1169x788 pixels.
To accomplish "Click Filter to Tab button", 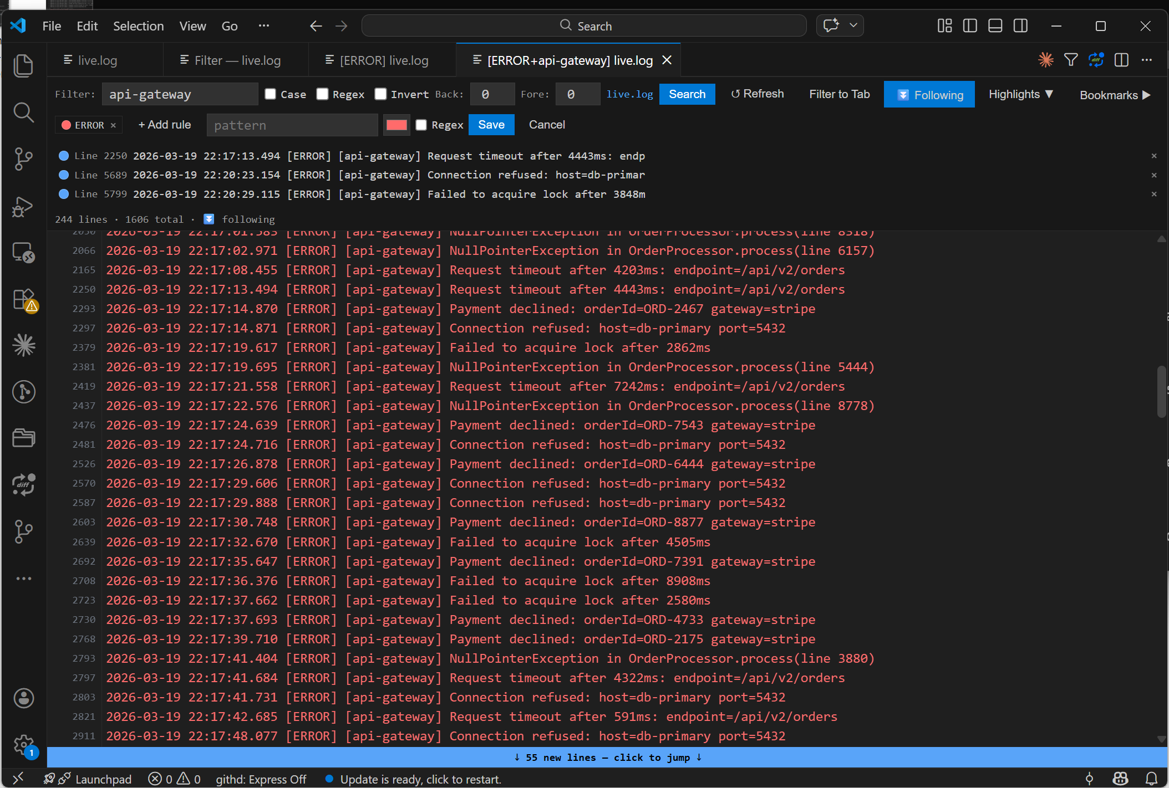I will [x=839, y=94].
